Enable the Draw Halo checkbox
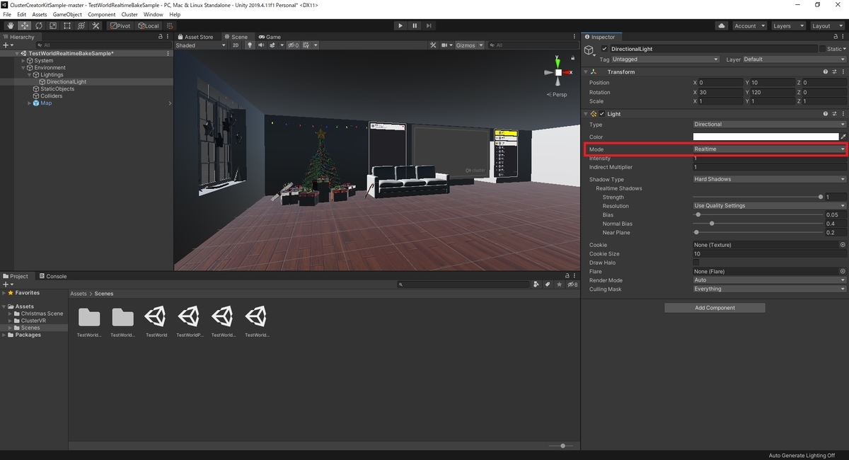This screenshot has height=460, width=849. [696, 263]
